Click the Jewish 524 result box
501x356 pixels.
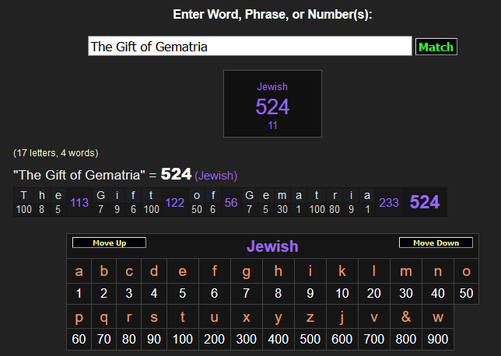272,103
